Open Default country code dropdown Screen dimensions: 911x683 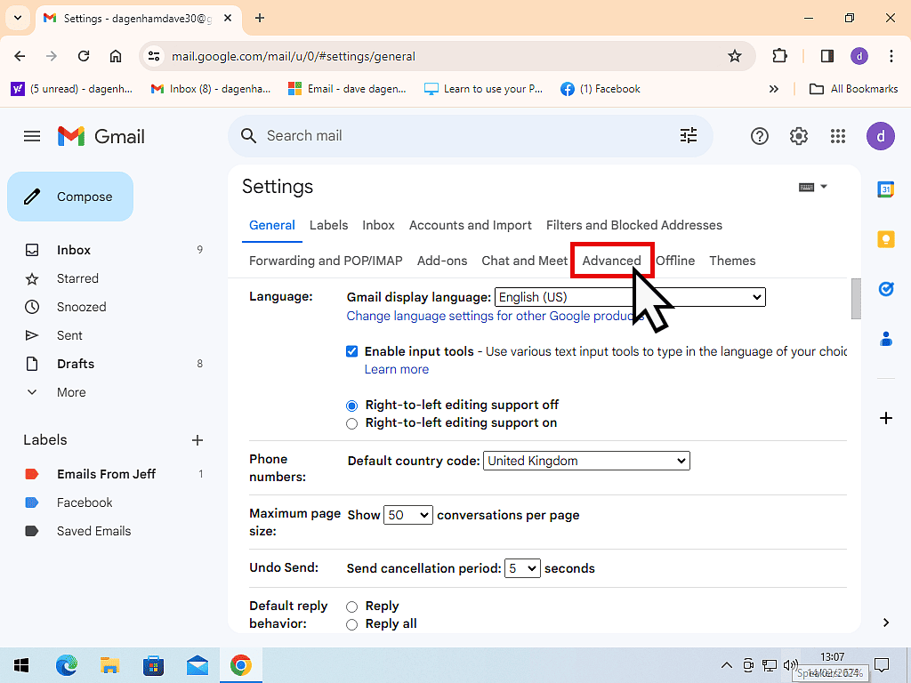(586, 461)
